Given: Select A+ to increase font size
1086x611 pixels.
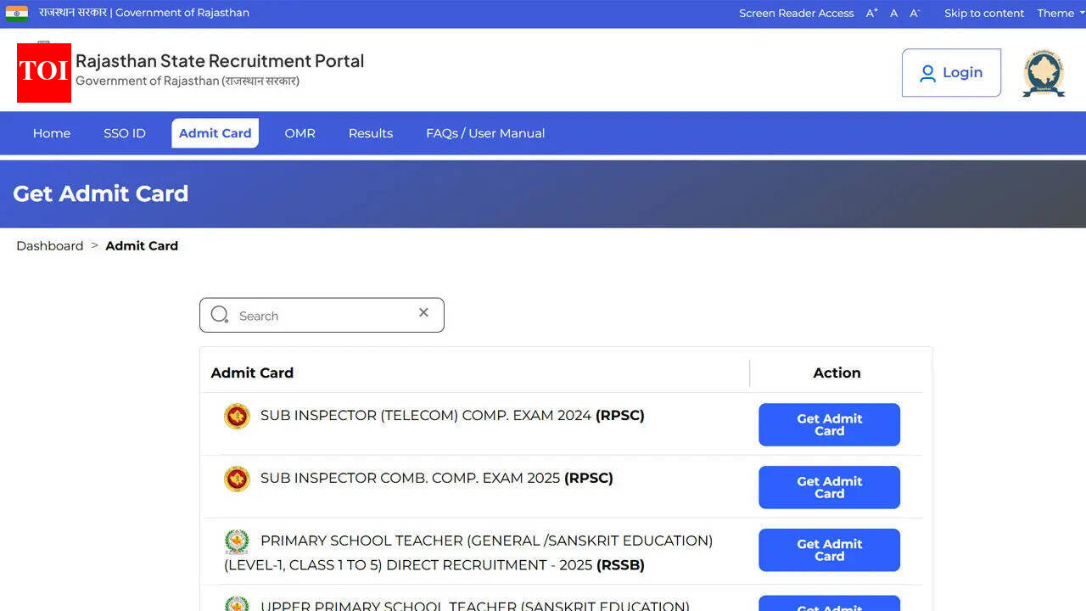Looking at the screenshot, I should [x=871, y=13].
